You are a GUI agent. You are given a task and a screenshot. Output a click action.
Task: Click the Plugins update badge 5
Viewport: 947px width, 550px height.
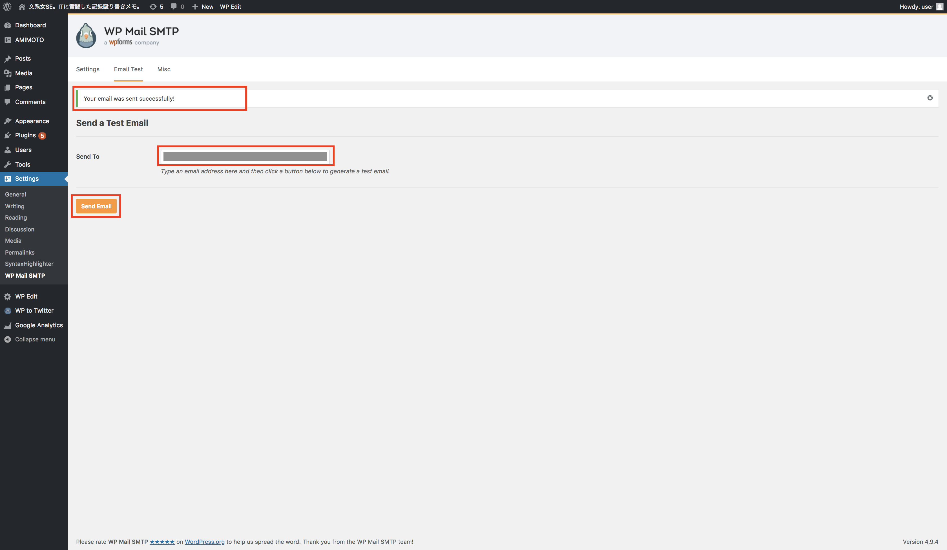pos(42,136)
